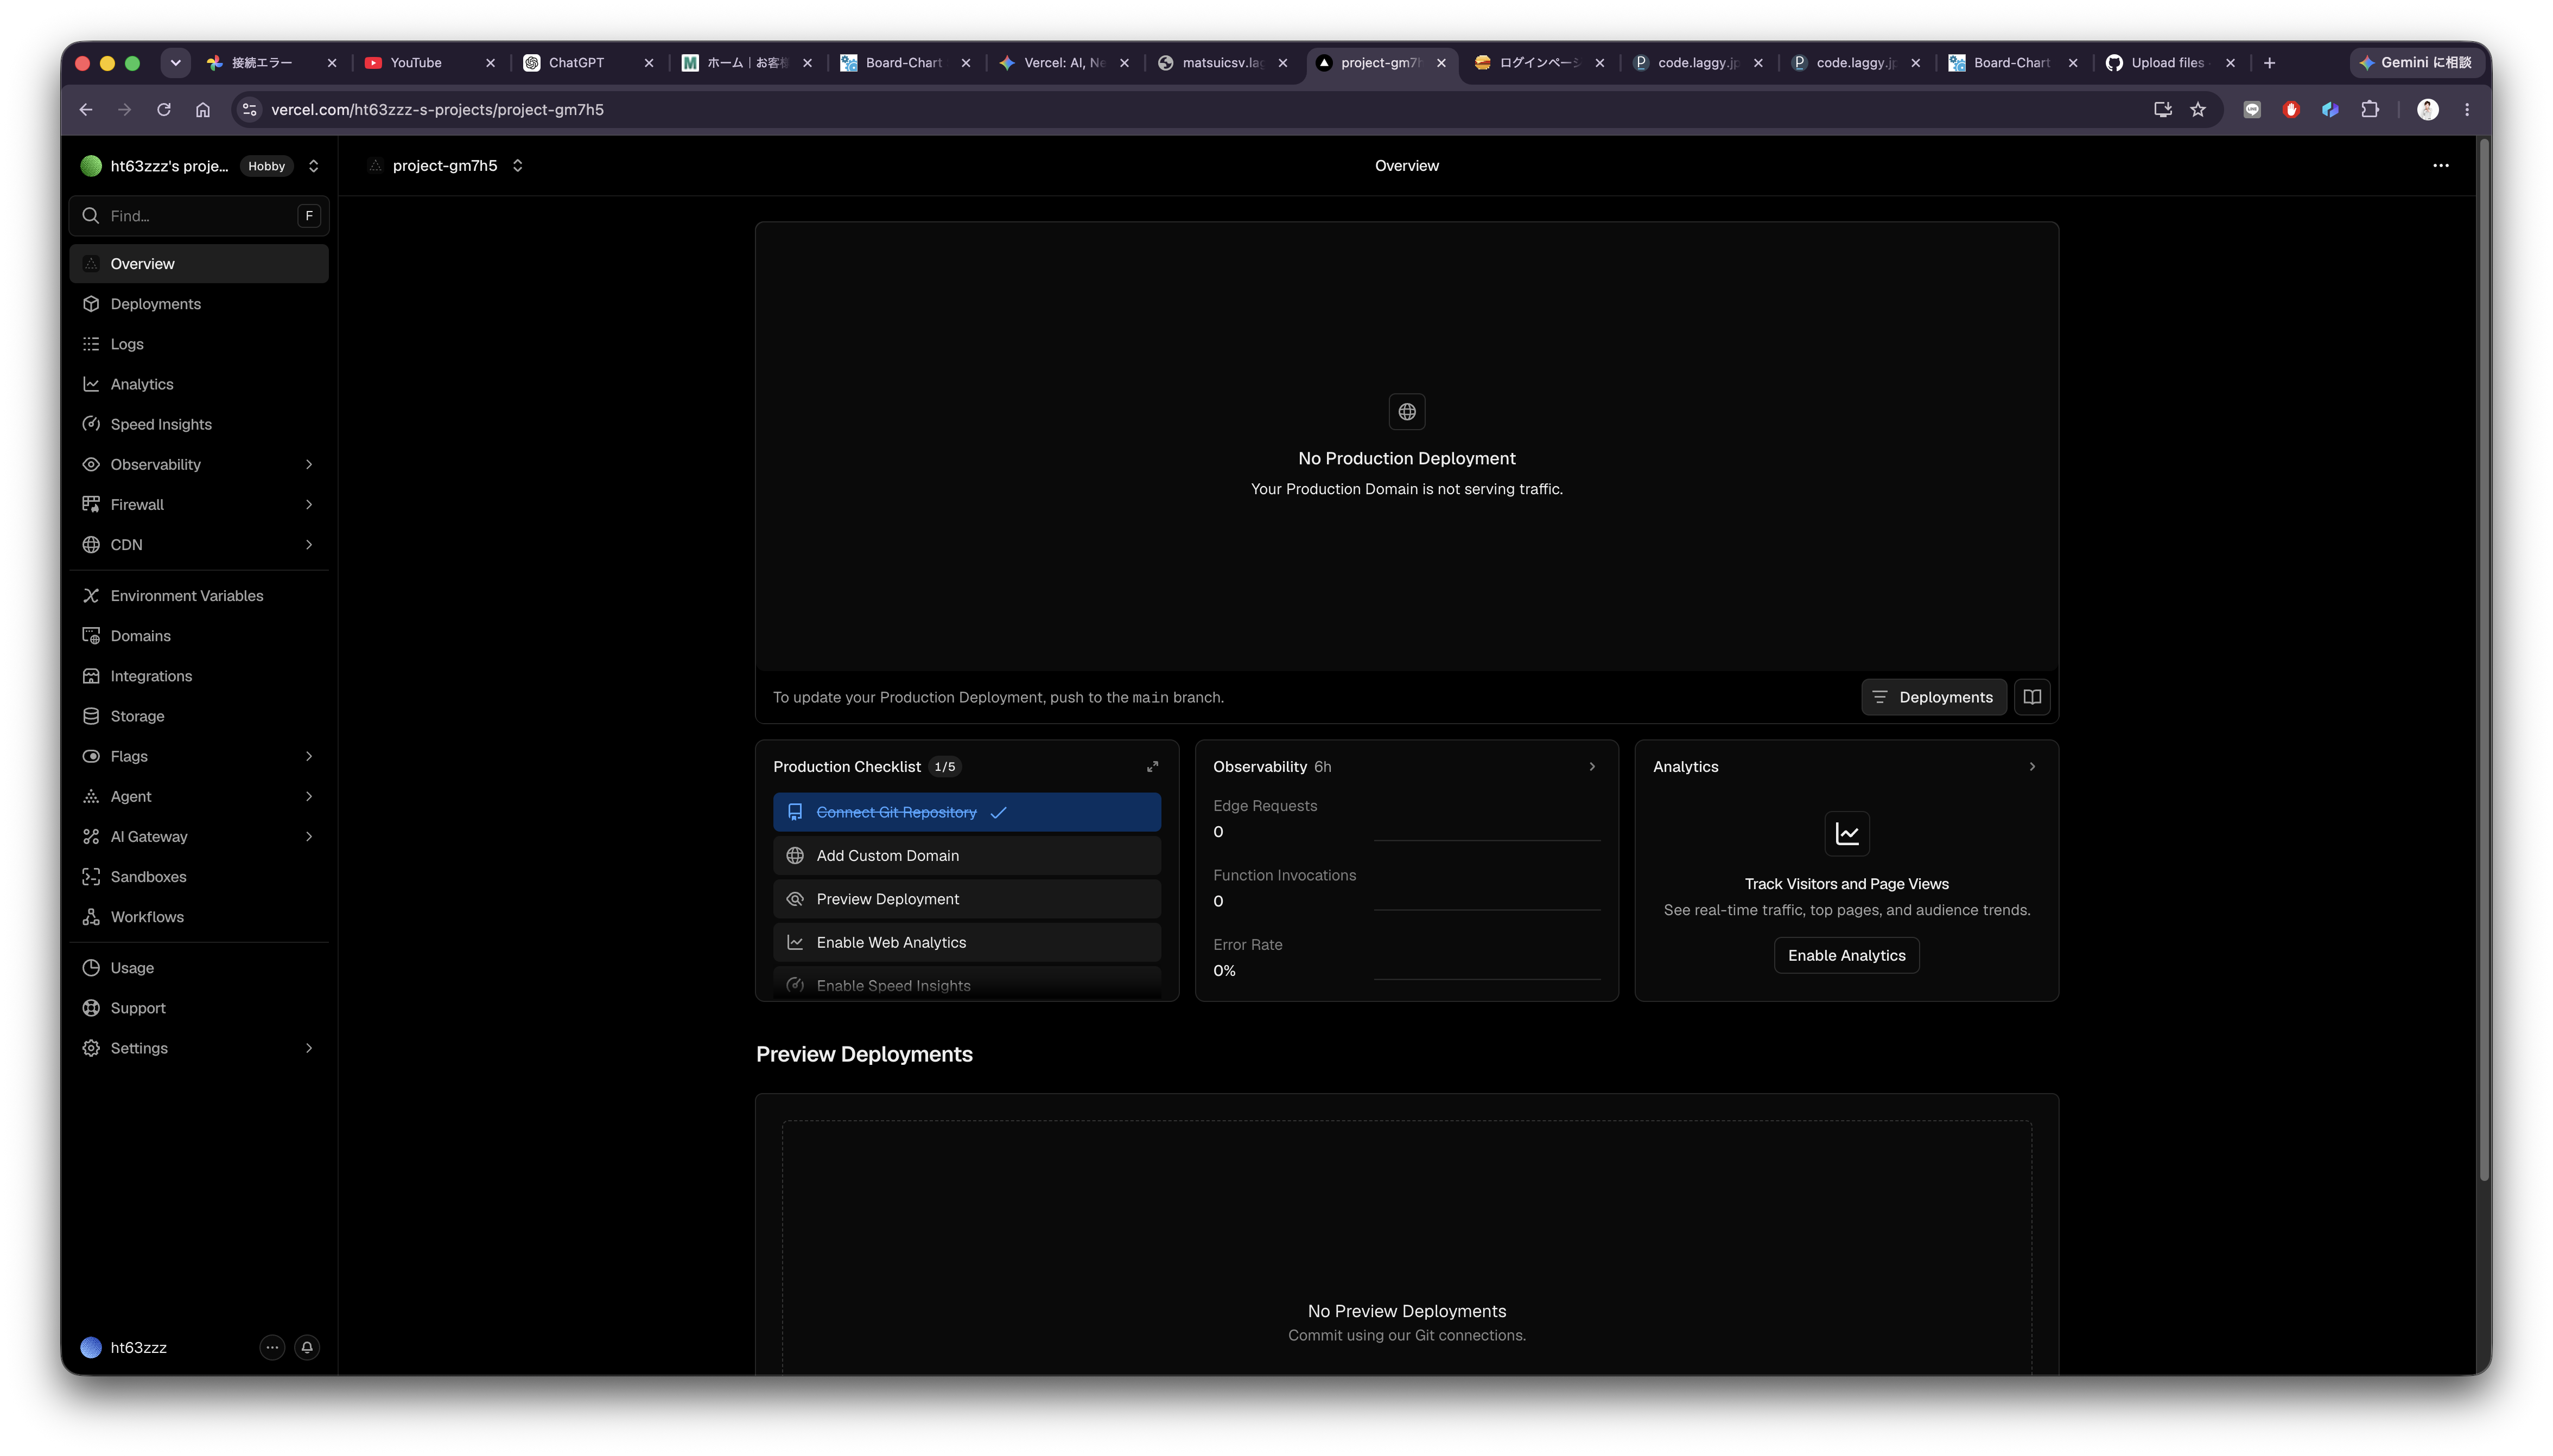Reload the page in the browser
Screen dimensions: 2553x1456
click(x=164, y=110)
